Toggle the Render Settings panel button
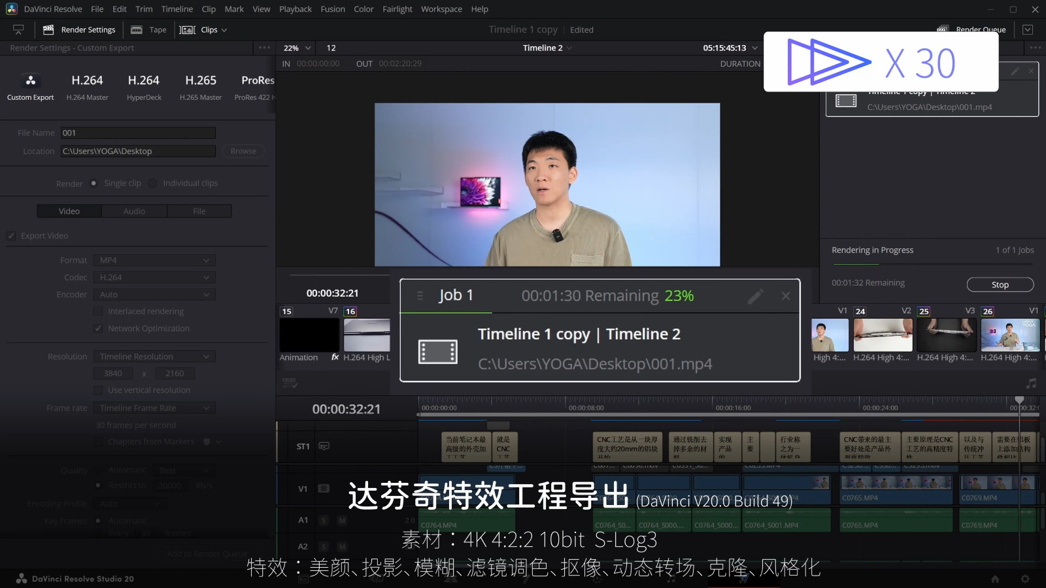The image size is (1046, 588). pyautogui.click(x=79, y=29)
